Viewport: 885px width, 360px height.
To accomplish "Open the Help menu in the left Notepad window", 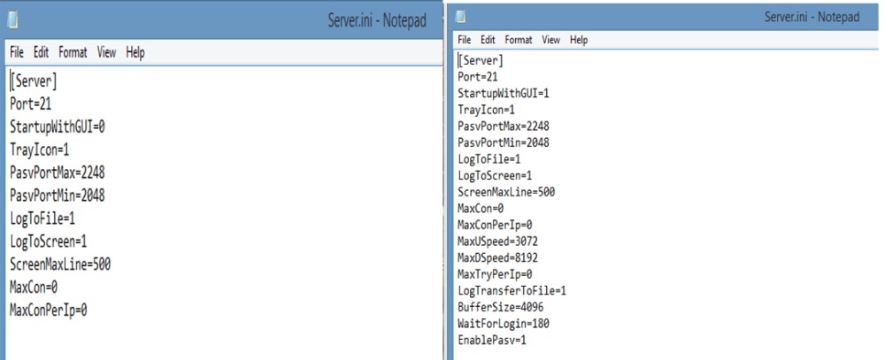I will pyautogui.click(x=135, y=53).
